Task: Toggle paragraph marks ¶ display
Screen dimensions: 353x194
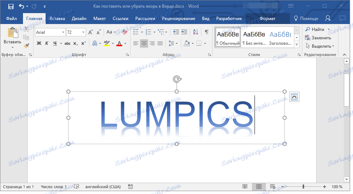Action: click(206, 32)
